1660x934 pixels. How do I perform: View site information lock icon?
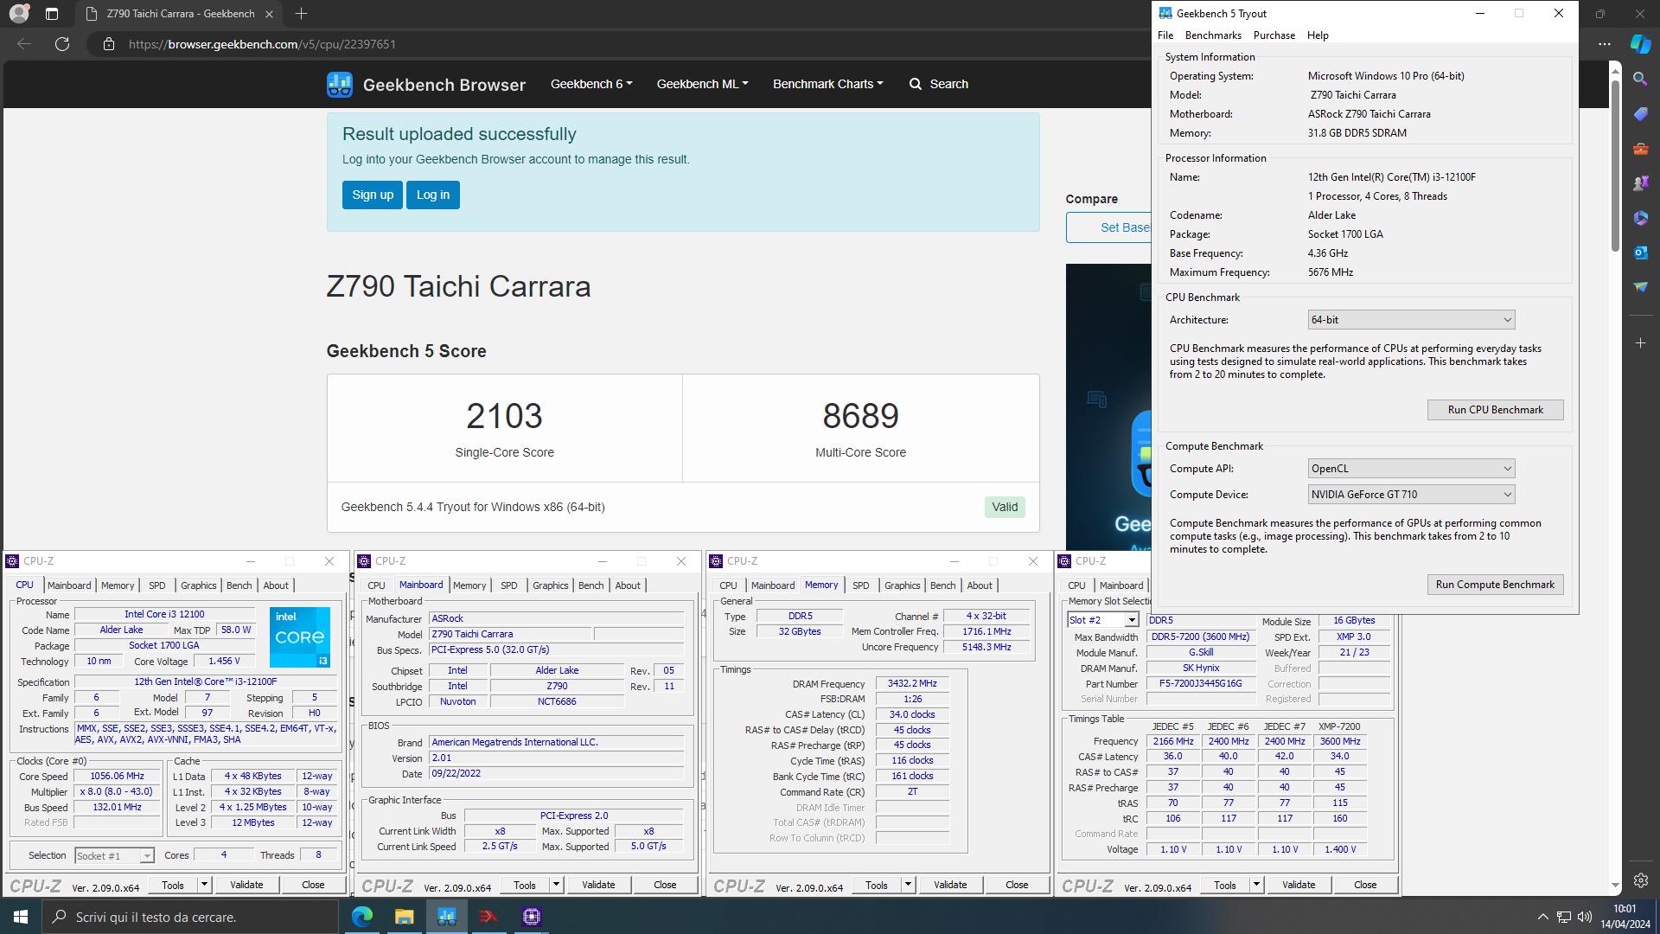[x=109, y=44]
